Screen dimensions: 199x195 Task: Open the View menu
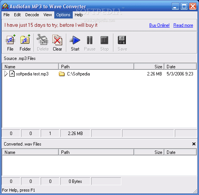point(47,15)
